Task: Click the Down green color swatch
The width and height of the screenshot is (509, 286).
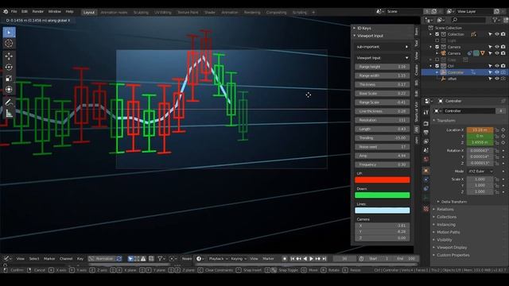Action: click(x=382, y=195)
